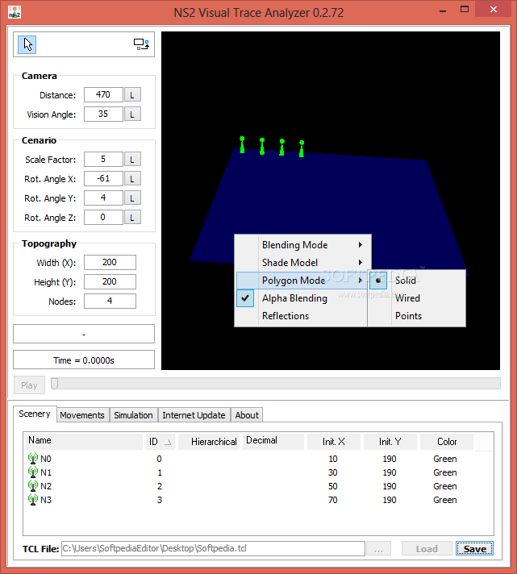Click Init. X value 30 for N1

[x=333, y=472]
